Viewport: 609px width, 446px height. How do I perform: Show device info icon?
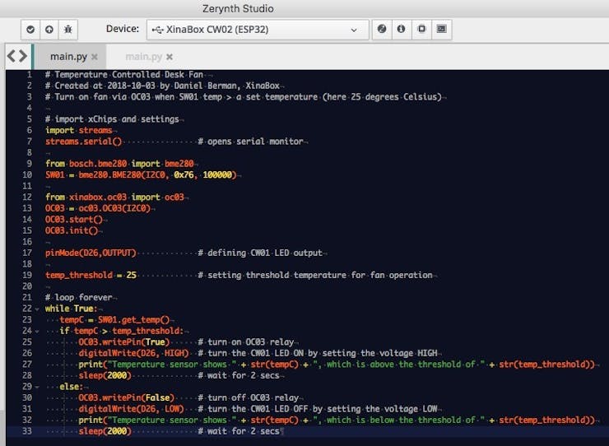(402, 29)
